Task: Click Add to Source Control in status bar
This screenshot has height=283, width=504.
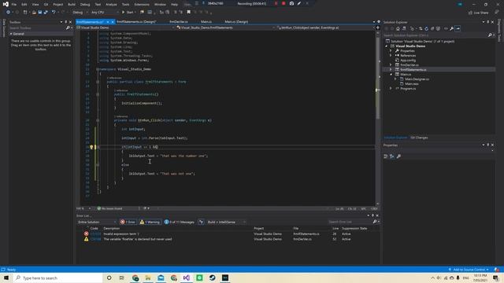Action: (469, 270)
